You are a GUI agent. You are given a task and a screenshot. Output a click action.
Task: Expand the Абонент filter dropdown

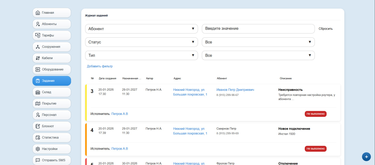point(142,29)
